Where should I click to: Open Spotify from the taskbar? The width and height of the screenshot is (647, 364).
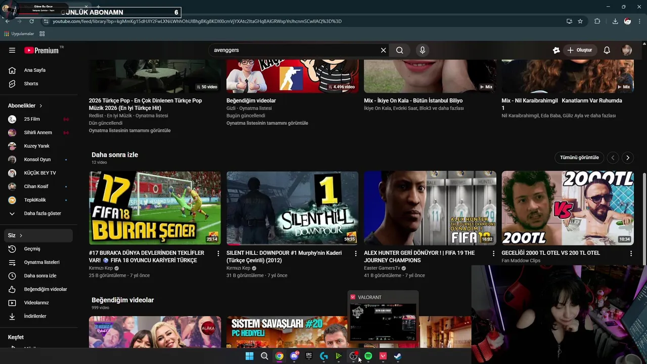coord(368,356)
